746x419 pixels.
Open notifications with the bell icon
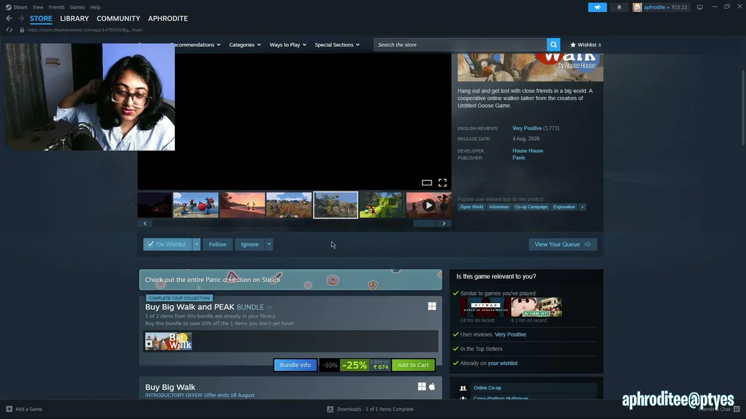point(619,7)
